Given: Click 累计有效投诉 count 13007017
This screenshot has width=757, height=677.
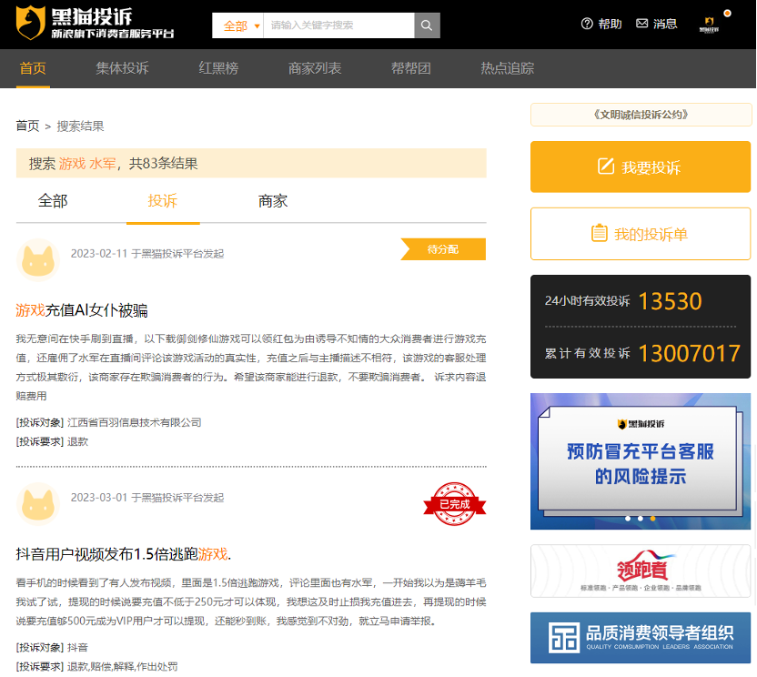Looking at the screenshot, I should (690, 353).
